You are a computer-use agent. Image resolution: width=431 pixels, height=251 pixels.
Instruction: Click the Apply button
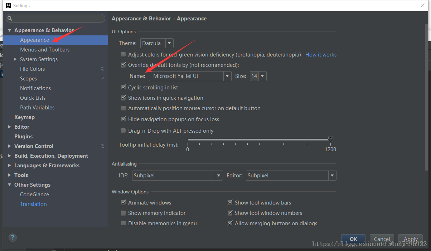tap(411, 239)
